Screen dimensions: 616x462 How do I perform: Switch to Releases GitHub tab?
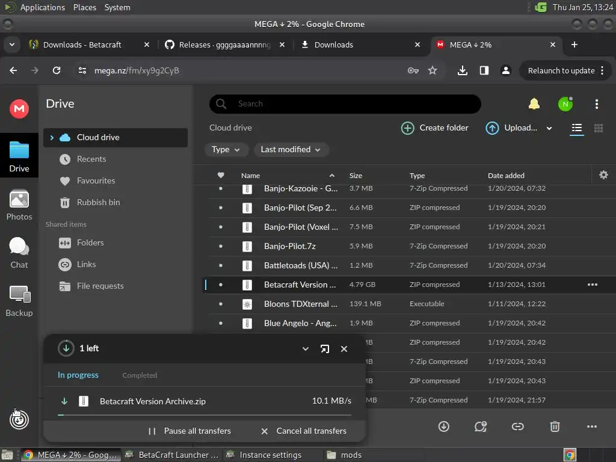(225, 45)
